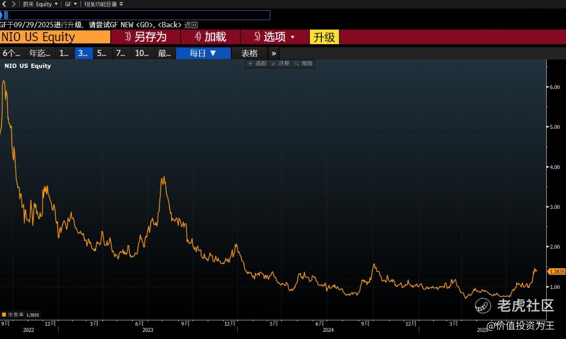Click the NIO US Equity security field

coord(55,37)
